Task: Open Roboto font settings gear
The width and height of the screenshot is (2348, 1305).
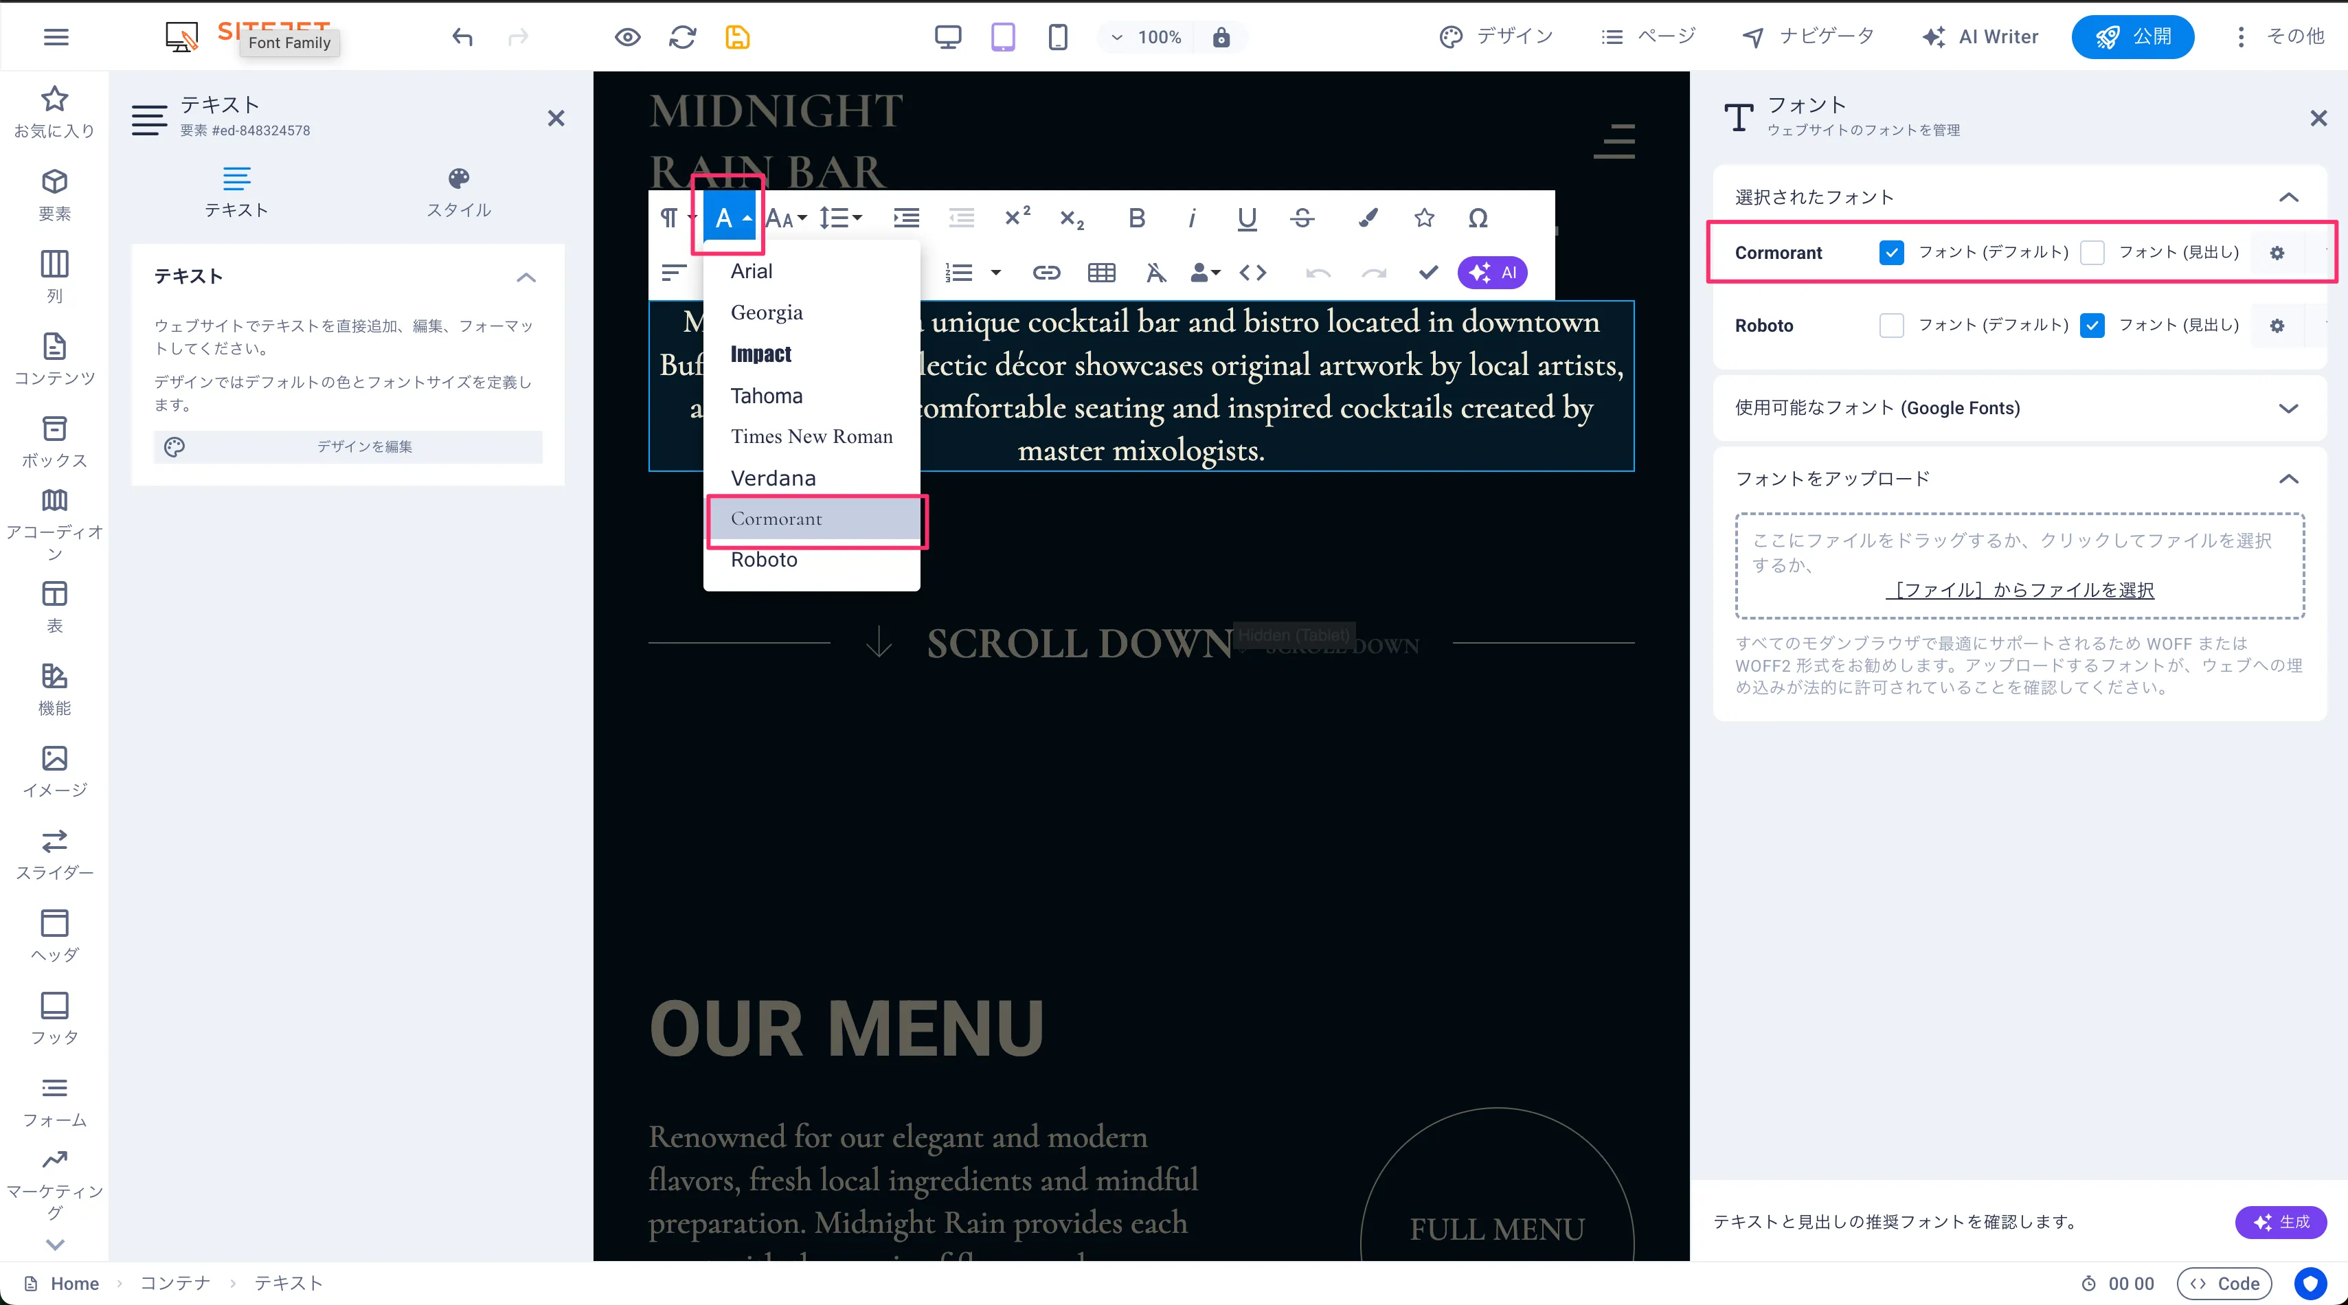Action: 2277,326
